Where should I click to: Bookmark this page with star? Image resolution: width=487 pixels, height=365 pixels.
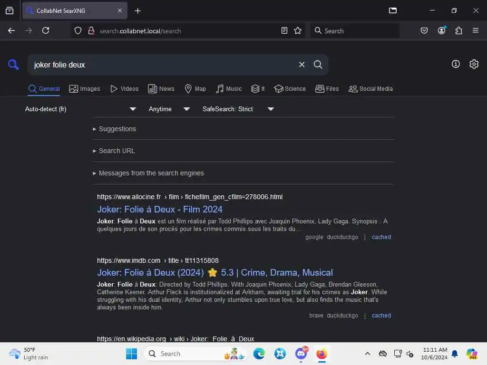(x=298, y=31)
